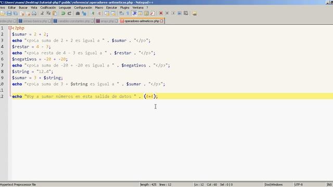Click the macro Playback icon
The image size is (333, 187).
(x=173, y=14)
